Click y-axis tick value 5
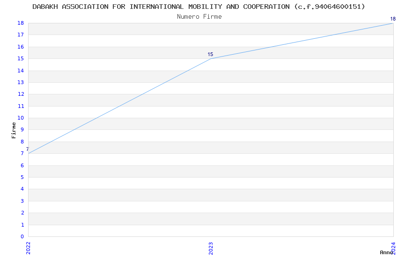Image resolution: width=398 pixels, height=257 pixels. (22, 177)
